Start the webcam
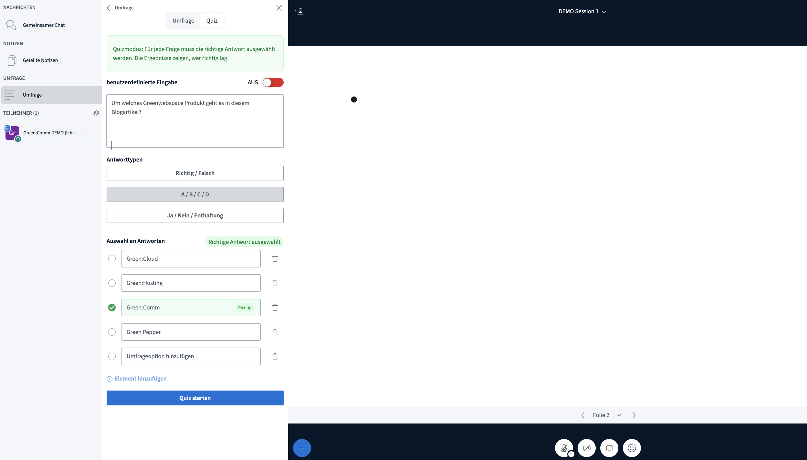This screenshot has width=807, height=460. tap(586, 448)
